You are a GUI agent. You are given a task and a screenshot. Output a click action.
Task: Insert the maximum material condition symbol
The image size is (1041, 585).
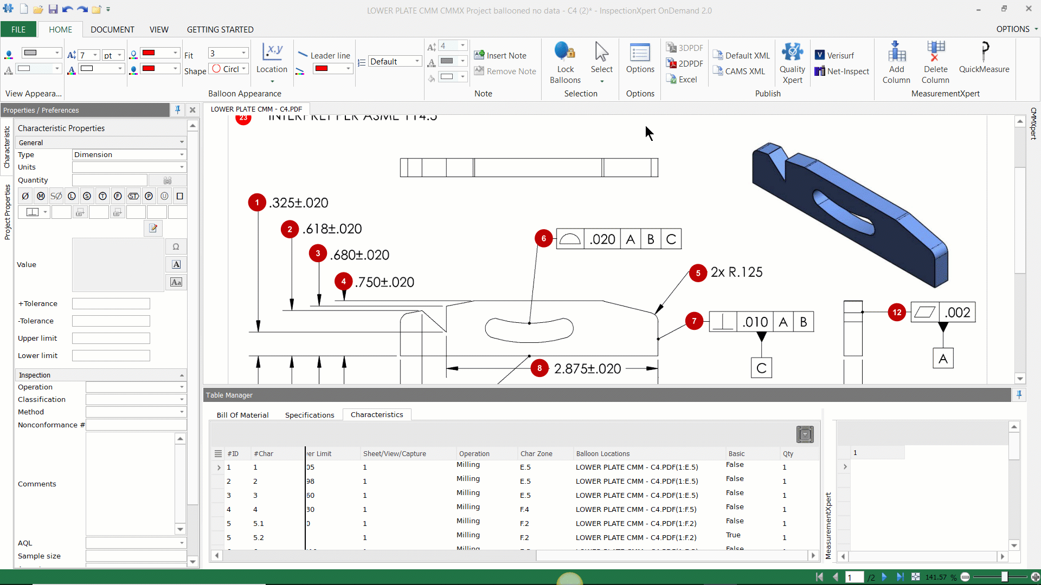tap(41, 196)
